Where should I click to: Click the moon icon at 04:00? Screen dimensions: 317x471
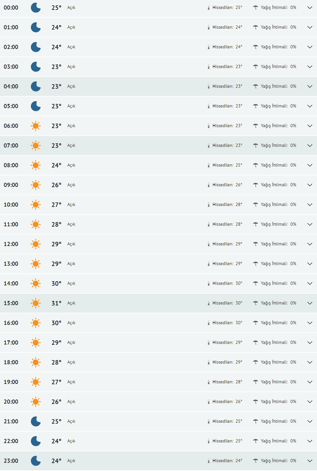pos(36,86)
